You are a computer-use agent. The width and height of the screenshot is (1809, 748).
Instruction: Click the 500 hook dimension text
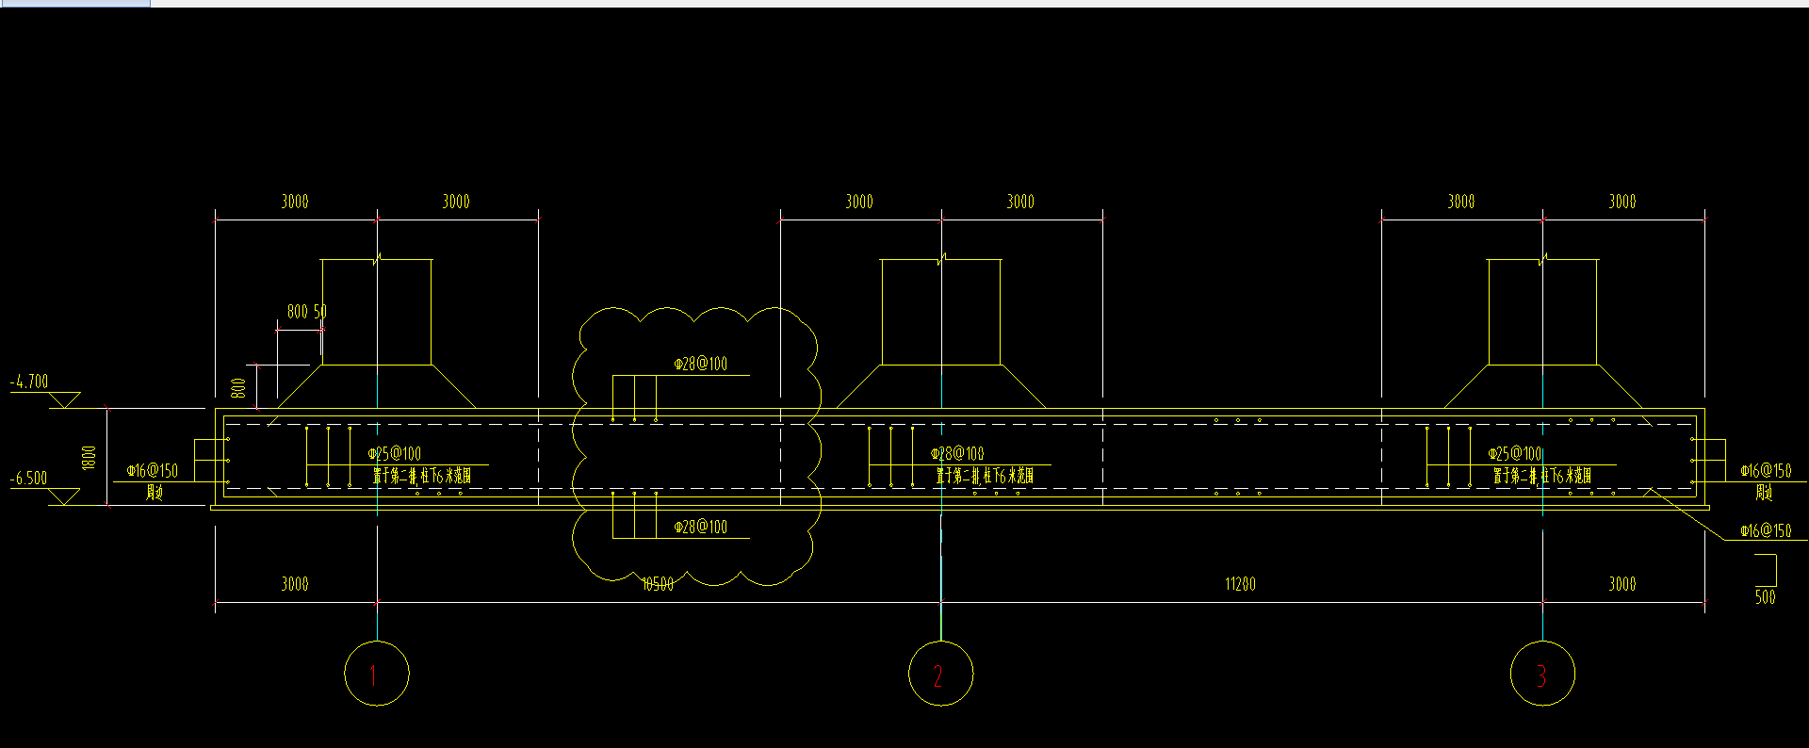[x=1765, y=596]
